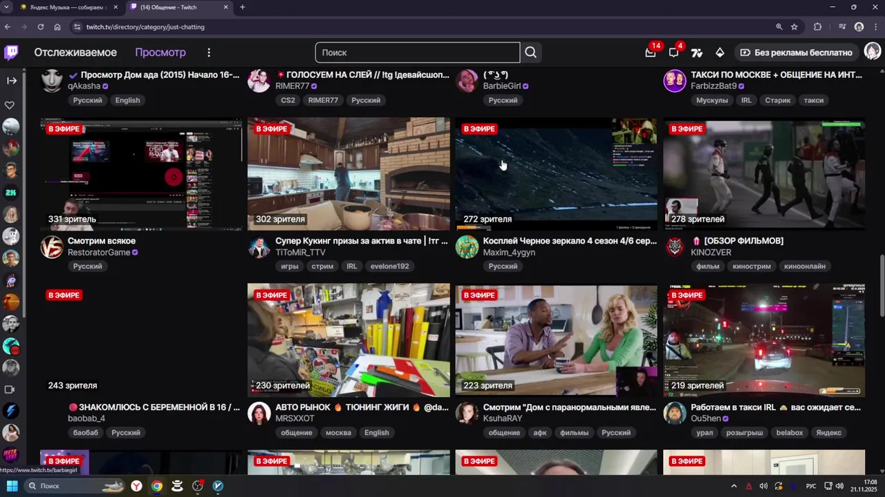
Task: Open the Chrome three-dot menu
Action: pyautogui.click(x=876, y=27)
